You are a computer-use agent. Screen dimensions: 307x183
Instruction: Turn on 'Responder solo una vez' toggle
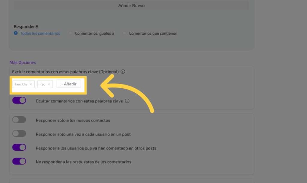(x=19, y=134)
